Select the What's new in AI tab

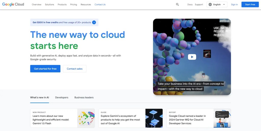coord(40,97)
